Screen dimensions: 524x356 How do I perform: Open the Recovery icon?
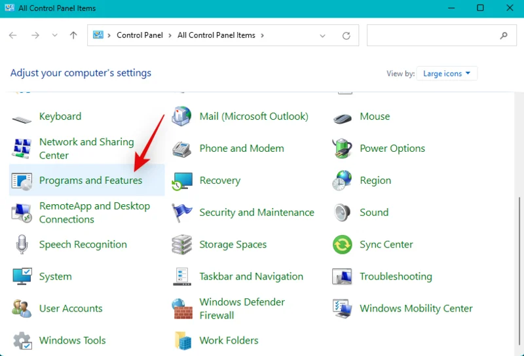[x=182, y=181]
